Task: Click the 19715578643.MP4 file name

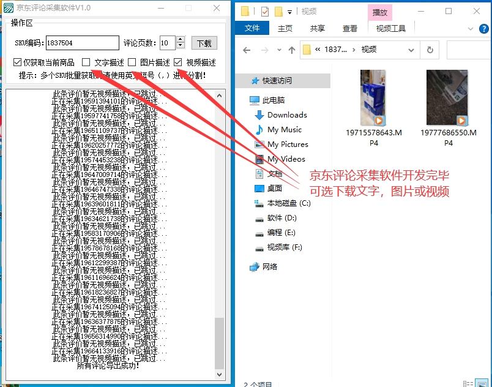Action: point(374,138)
